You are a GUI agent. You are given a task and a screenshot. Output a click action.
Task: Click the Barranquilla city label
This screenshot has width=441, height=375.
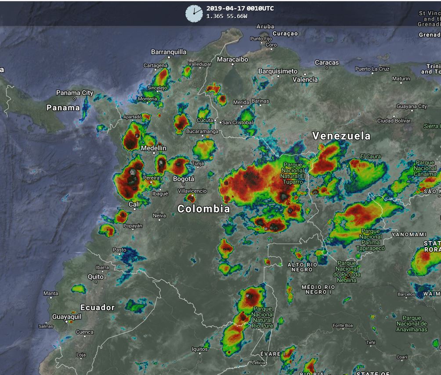click(169, 52)
